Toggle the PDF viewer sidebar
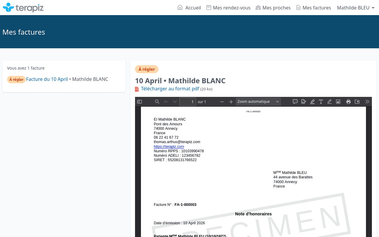 (x=139, y=102)
